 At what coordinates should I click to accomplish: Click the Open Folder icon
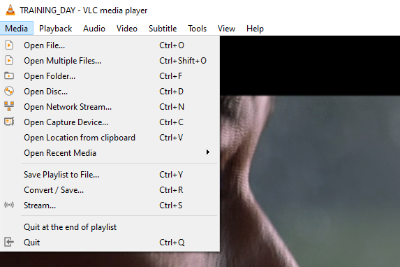[9, 76]
